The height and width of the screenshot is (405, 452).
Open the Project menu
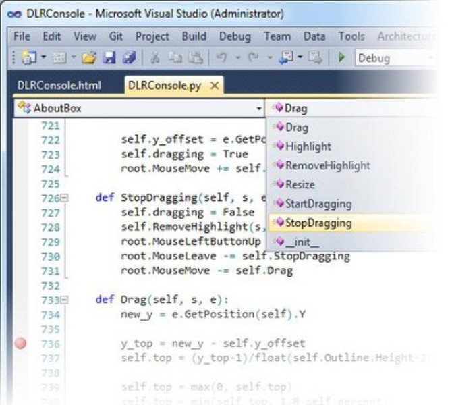tap(152, 36)
